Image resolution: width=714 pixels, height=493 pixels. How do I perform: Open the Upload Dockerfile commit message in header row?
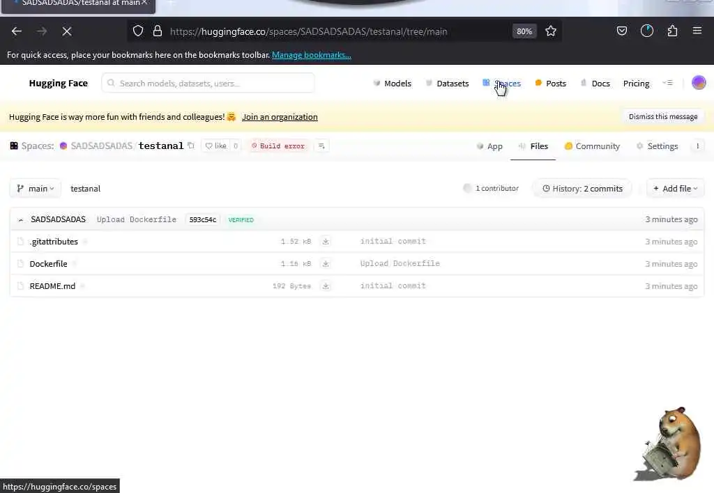(136, 219)
